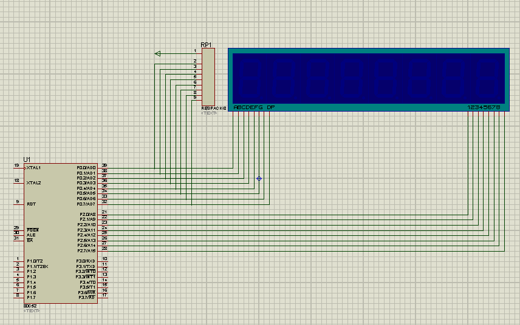Click the P3.7/RD pin label
The height and width of the screenshot is (325, 520).
tap(87, 298)
